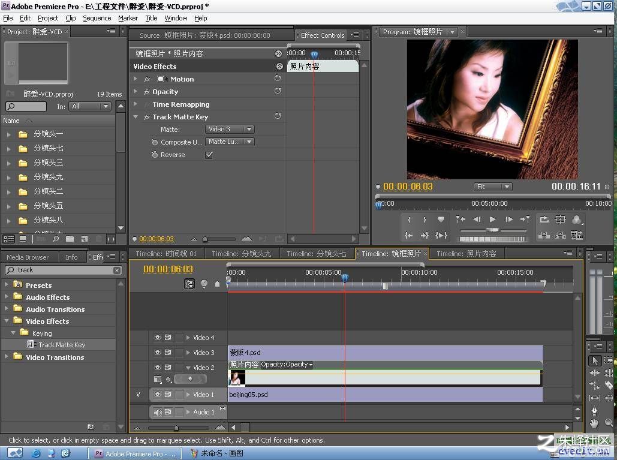The image size is (617, 460).
Task: Click the Program timecode 00:00:06:03
Action: point(408,187)
